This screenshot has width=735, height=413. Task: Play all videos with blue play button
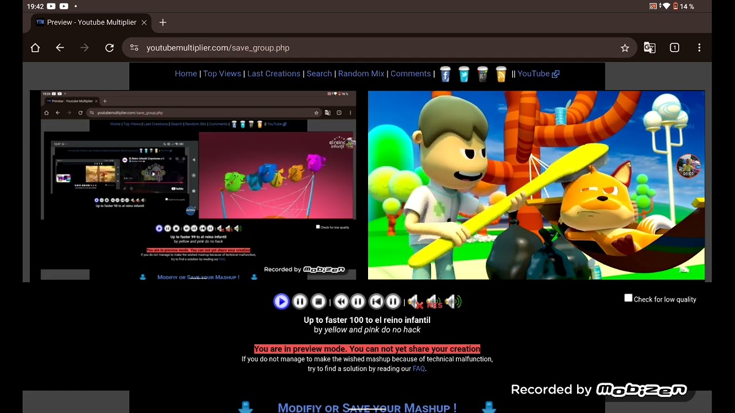281,301
